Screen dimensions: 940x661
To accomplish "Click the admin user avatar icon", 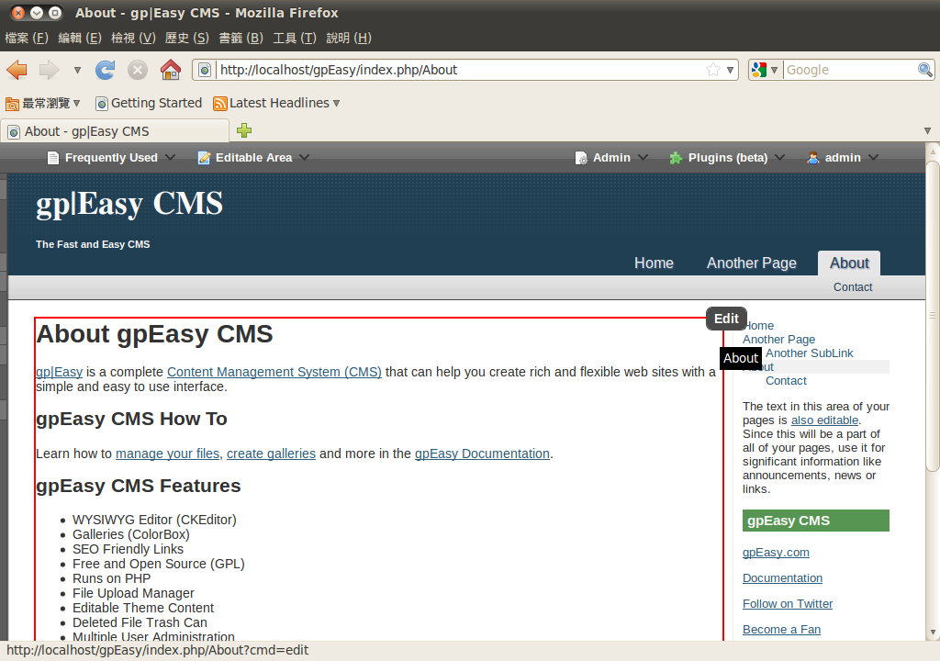I will pyautogui.click(x=813, y=158).
